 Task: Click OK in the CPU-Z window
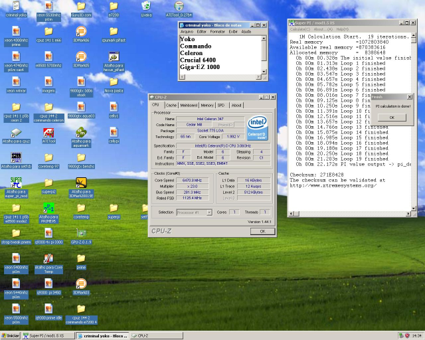click(x=262, y=231)
